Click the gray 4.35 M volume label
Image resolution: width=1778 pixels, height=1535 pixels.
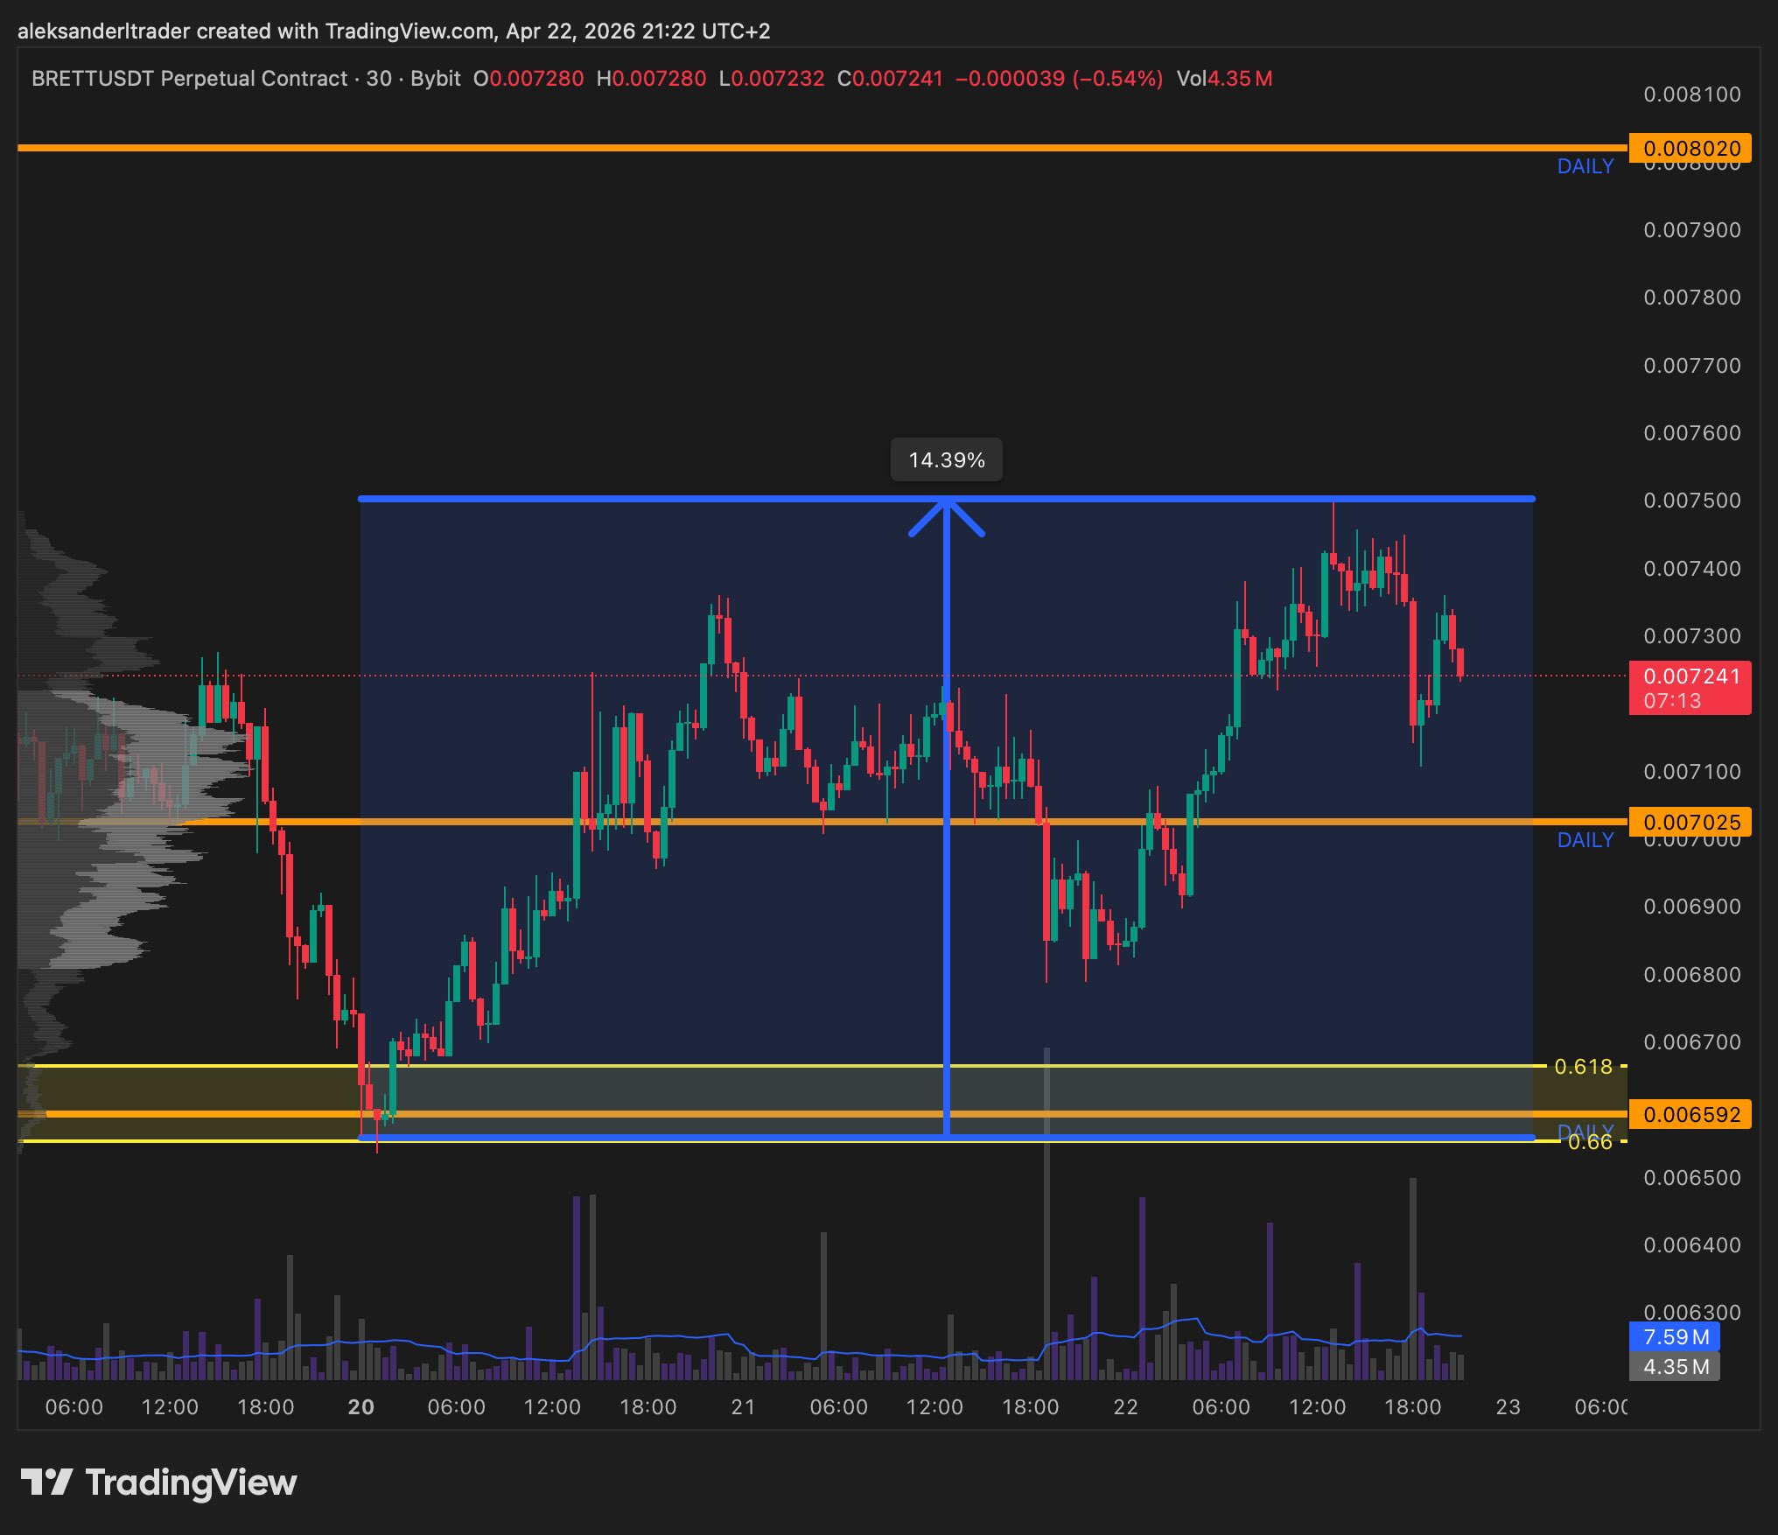click(x=1675, y=1366)
